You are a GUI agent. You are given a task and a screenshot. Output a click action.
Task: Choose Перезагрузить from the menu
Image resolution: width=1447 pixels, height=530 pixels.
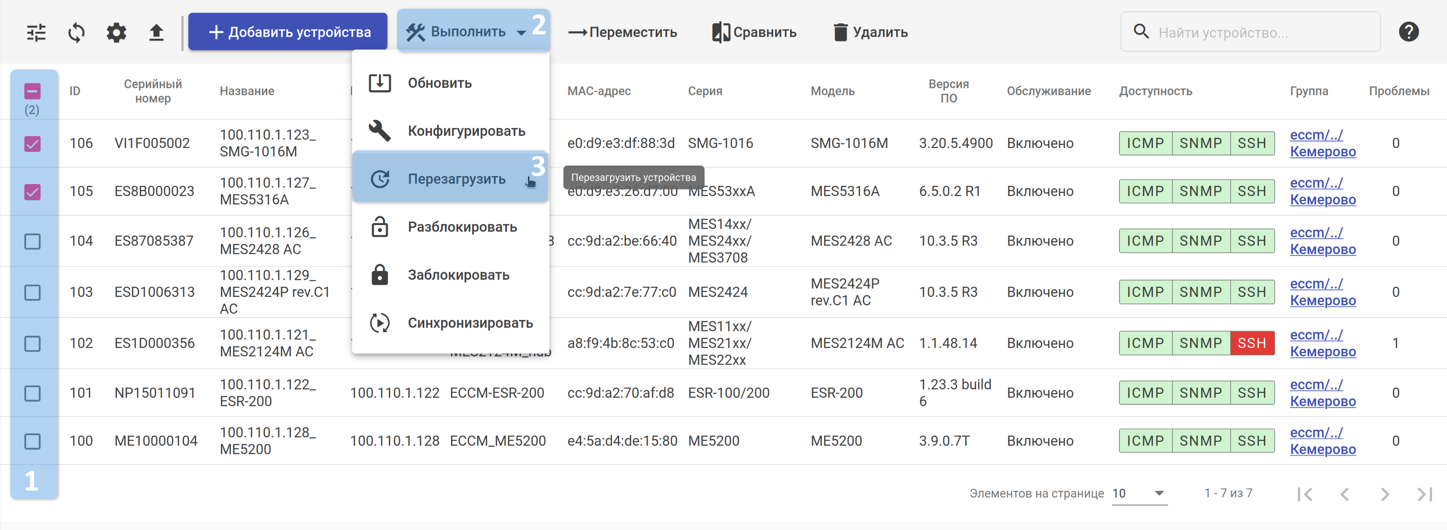(x=456, y=179)
